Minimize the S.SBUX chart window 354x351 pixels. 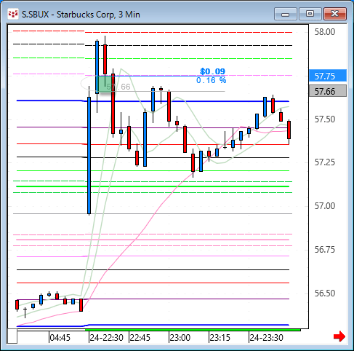pos(286,14)
